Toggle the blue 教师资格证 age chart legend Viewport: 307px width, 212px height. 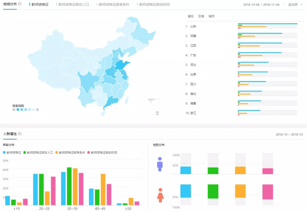click(12, 153)
